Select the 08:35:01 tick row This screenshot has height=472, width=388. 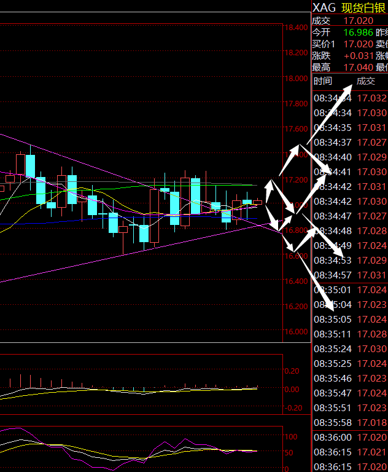click(350, 290)
